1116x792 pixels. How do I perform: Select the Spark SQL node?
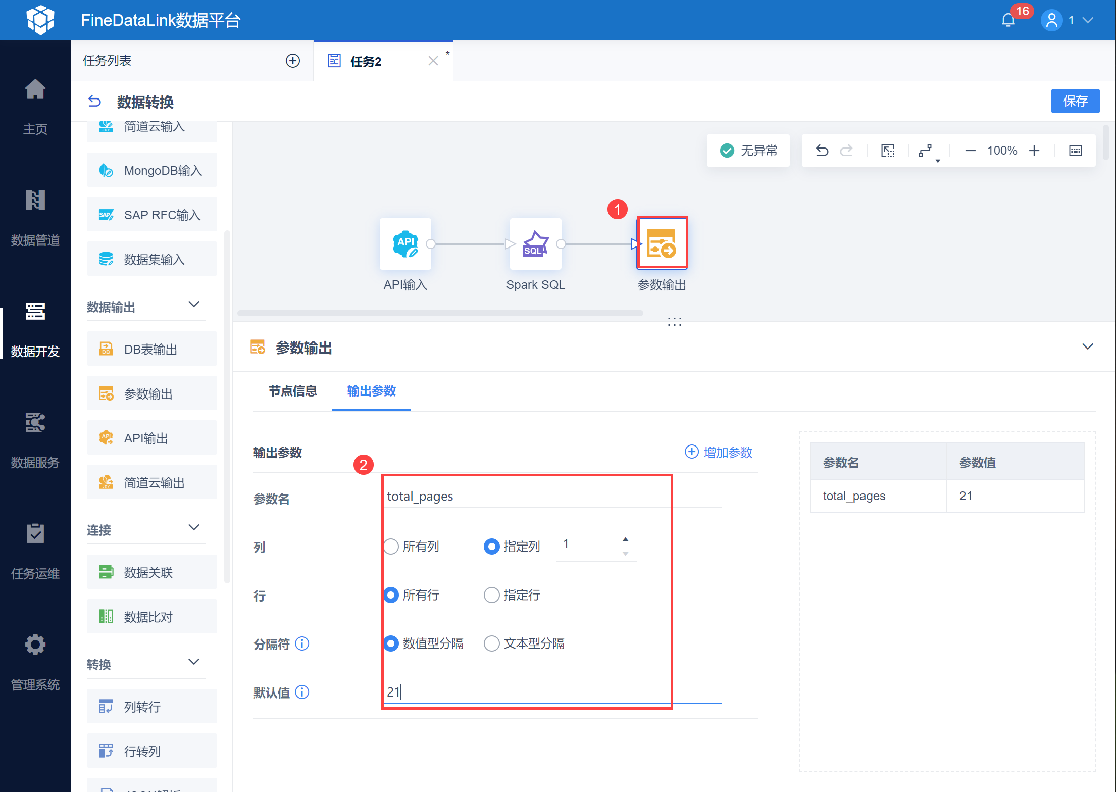point(535,244)
